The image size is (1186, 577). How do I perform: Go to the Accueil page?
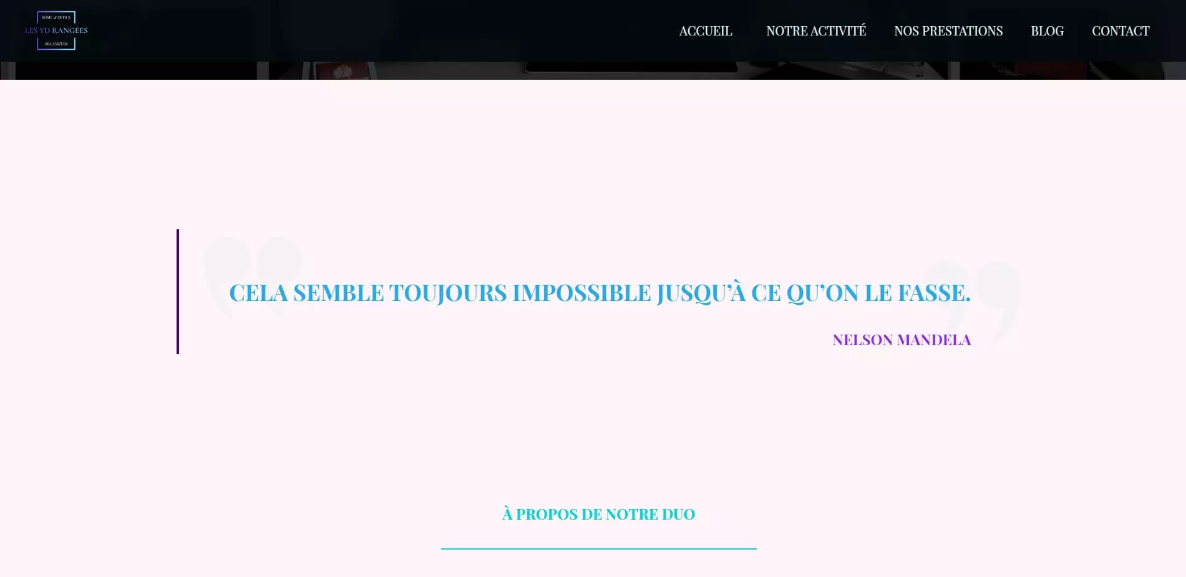[x=705, y=31]
